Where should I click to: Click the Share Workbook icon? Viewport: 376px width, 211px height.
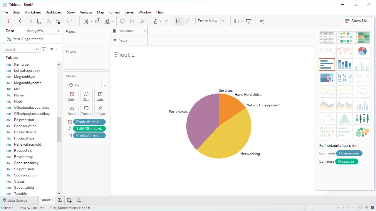262,21
